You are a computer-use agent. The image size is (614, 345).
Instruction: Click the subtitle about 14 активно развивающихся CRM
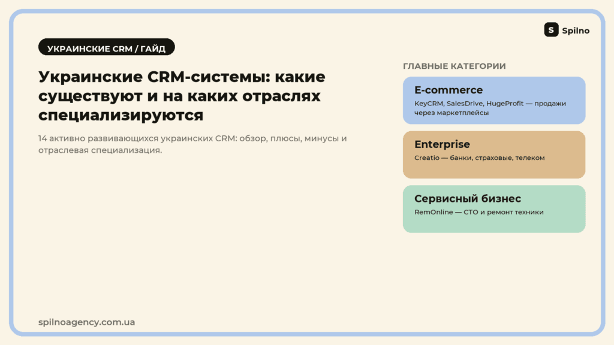point(192,144)
